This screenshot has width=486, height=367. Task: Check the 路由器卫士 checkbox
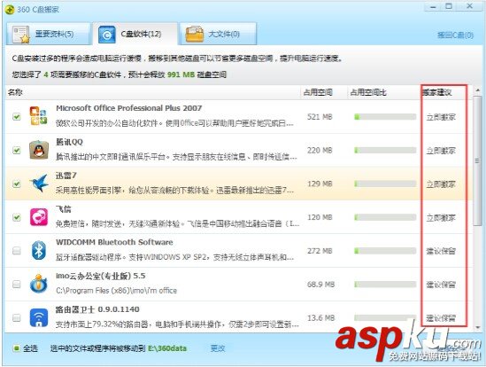coord(17,317)
